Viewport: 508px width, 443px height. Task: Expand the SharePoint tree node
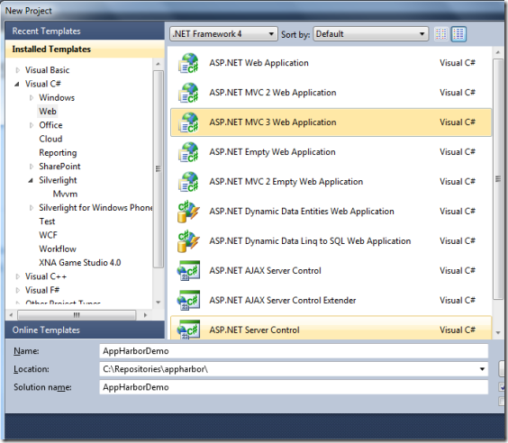[x=32, y=167]
